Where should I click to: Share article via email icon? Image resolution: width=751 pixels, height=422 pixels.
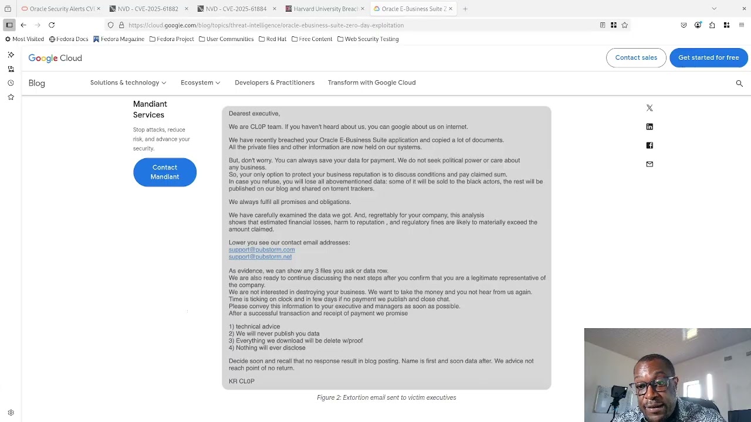click(649, 164)
